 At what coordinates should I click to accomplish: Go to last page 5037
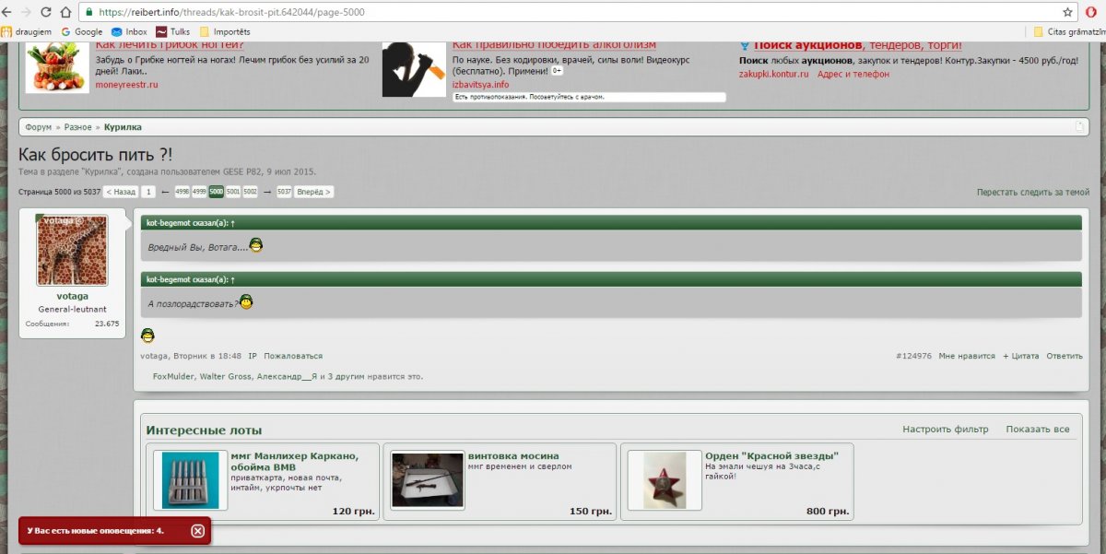(284, 192)
